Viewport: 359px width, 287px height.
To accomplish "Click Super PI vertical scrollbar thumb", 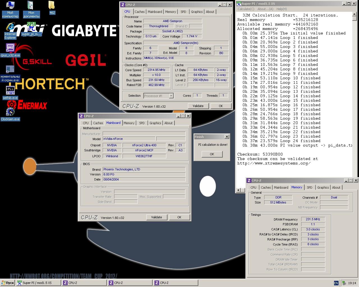I will [355, 18].
